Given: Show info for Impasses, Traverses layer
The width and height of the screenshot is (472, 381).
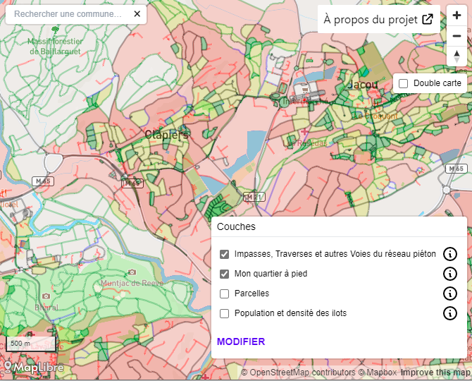Looking at the screenshot, I should [x=450, y=254].
